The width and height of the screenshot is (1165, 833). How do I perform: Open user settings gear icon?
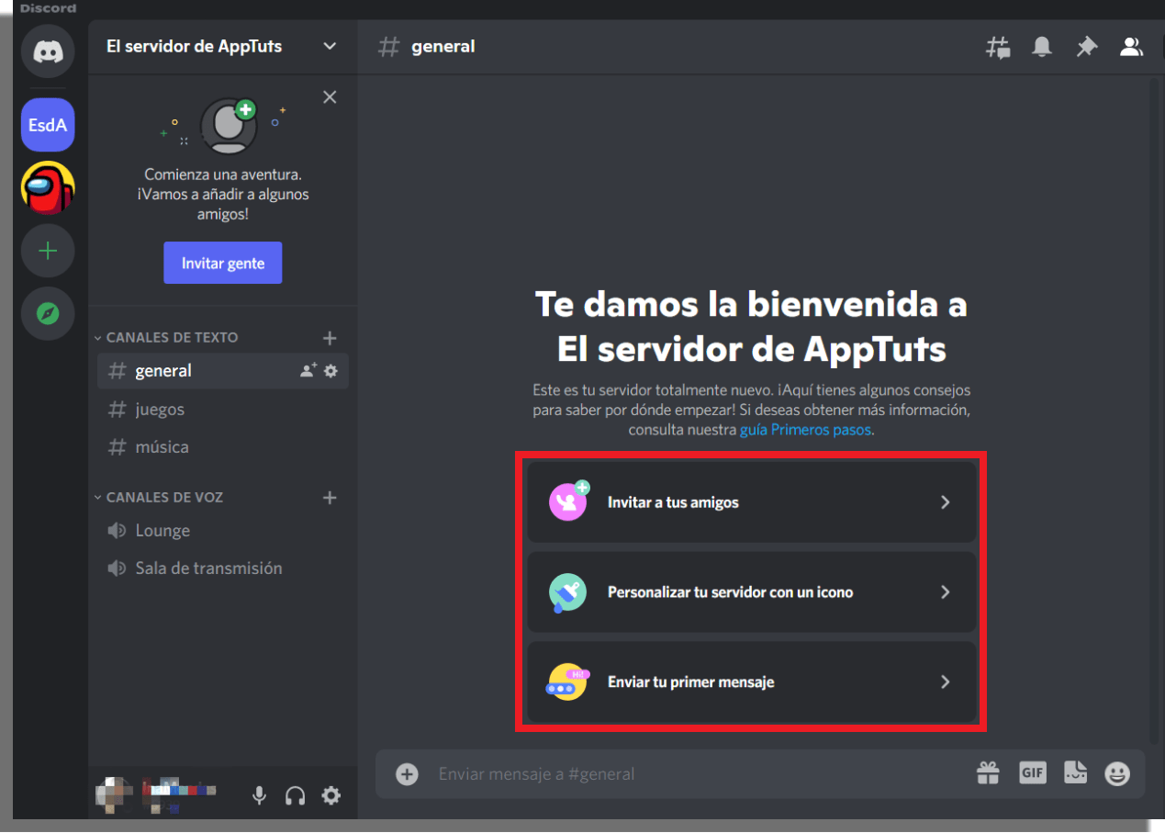tap(331, 796)
